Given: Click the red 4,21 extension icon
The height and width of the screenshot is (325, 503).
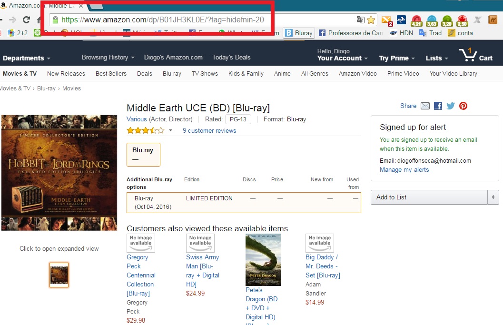Looking at the screenshot, I should pos(416,21).
